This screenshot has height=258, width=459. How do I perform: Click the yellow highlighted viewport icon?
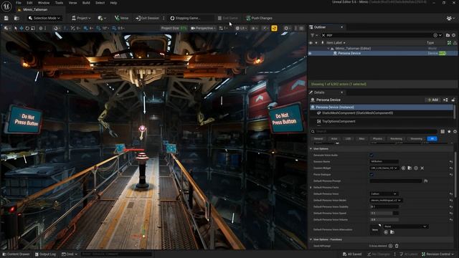tap(274, 28)
